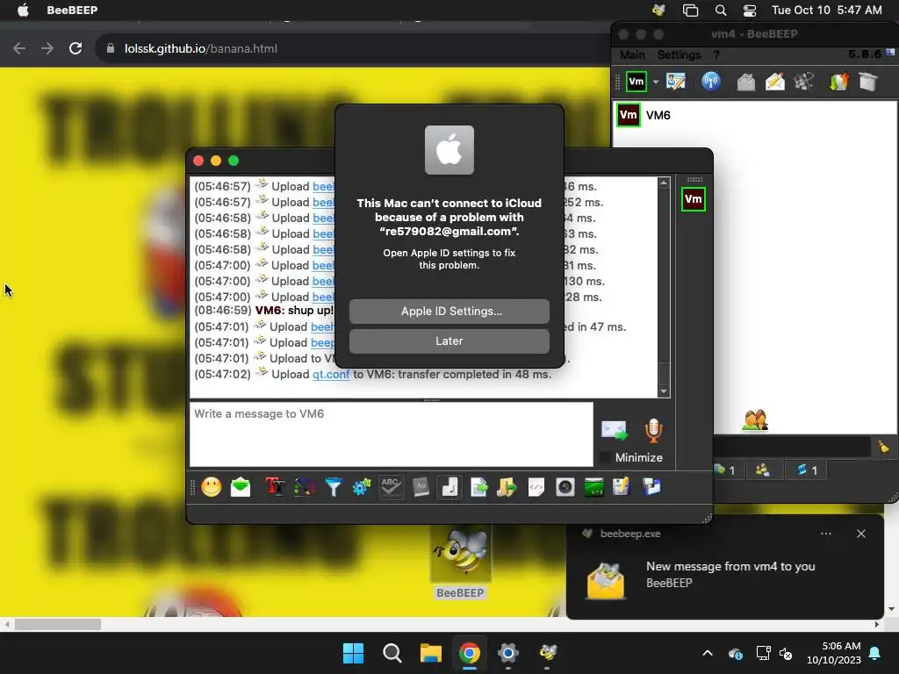Viewport: 899px width, 674px height.
Task: Open file transfers up-down arrows icon
Action: point(838,82)
